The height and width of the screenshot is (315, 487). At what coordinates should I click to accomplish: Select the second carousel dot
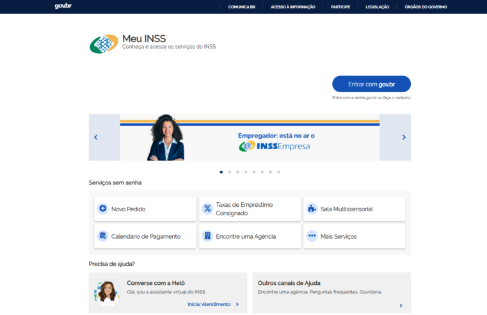[230, 172]
